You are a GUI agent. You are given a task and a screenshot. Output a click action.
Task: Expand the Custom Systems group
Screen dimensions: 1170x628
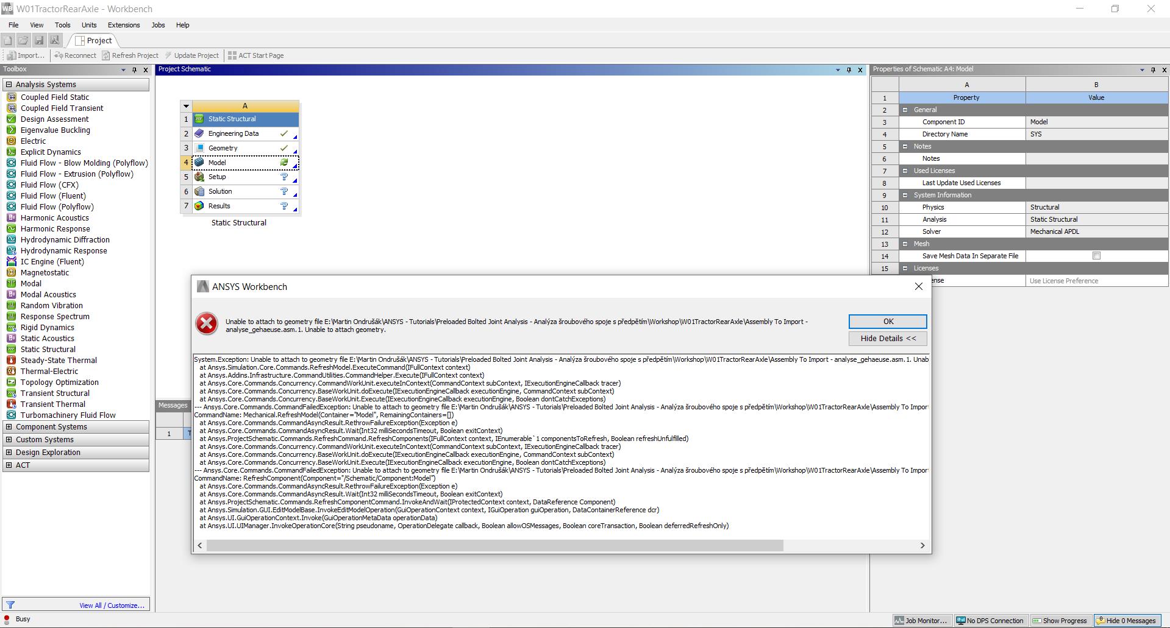pyautogui.click(x=9, y=440)
